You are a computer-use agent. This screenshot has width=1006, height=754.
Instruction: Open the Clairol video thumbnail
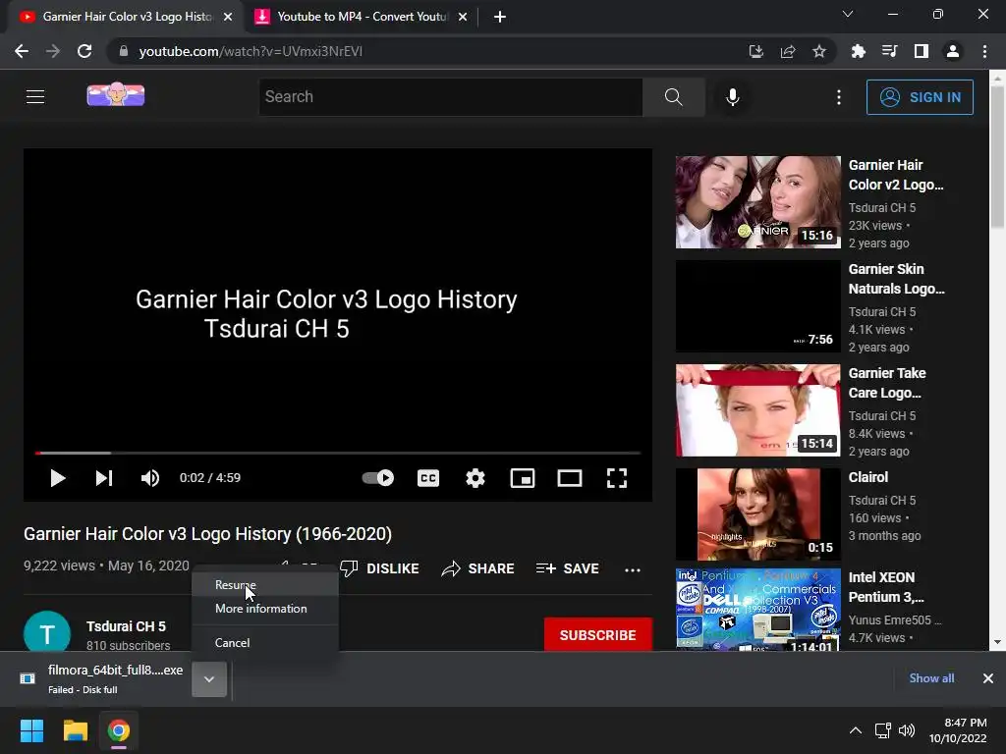[x=757, y=514]
